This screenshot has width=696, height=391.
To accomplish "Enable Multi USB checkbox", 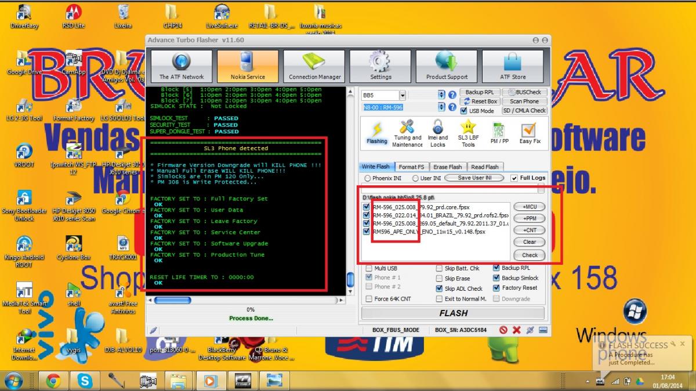I will 368,269.
